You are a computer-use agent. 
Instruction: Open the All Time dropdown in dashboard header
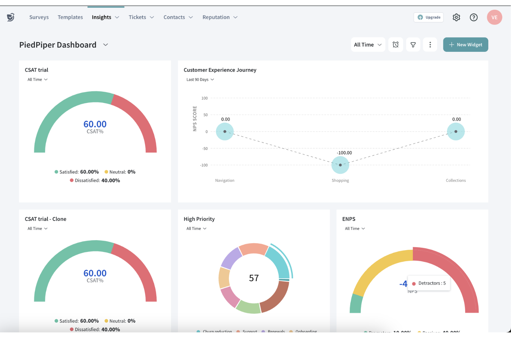tap(368, 44)
